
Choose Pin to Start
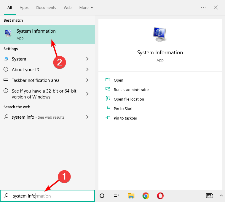click(x=123, y=109)
